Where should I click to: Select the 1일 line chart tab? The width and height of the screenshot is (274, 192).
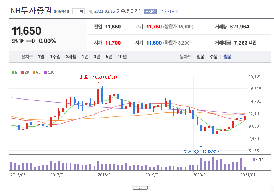[x=41, y=57]
